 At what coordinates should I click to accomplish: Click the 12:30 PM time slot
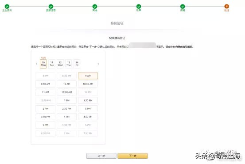tap(46, 100)
